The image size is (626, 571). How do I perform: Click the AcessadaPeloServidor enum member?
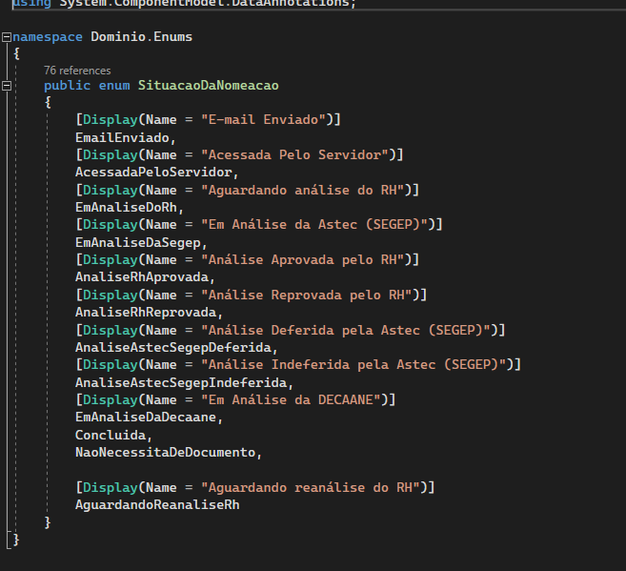[x=153, y=173]
